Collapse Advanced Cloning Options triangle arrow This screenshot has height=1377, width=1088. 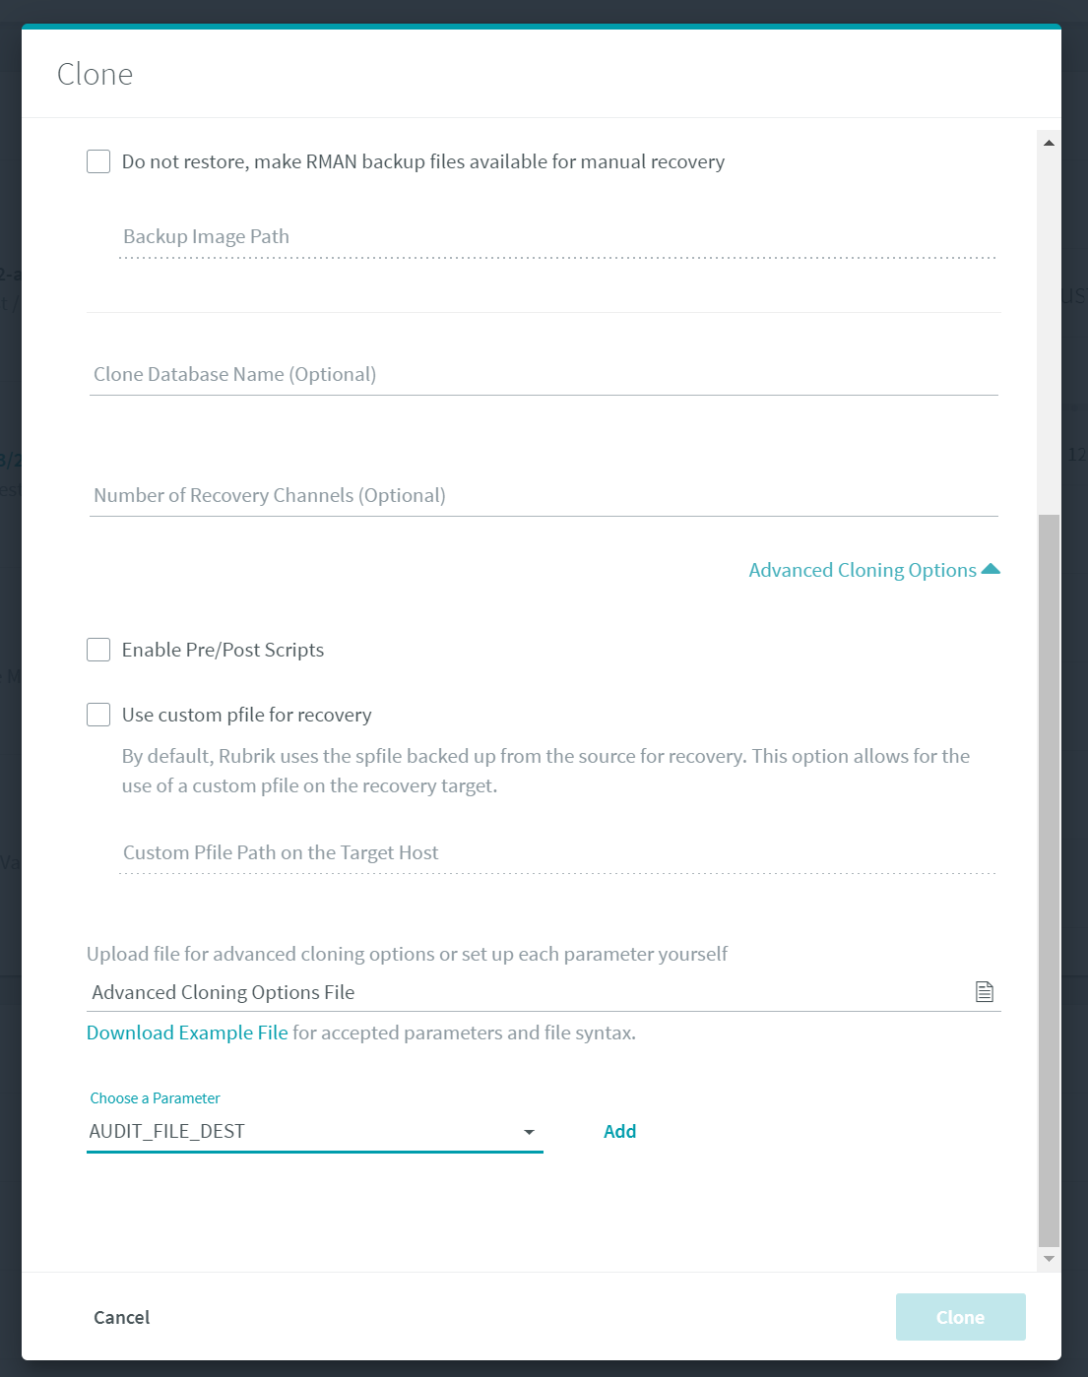tap(991, 569)
